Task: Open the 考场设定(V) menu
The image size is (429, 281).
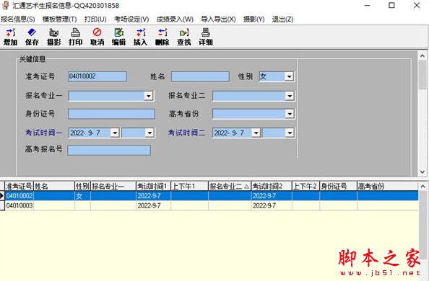Action: pyautogui.click(x=131, y=19)
